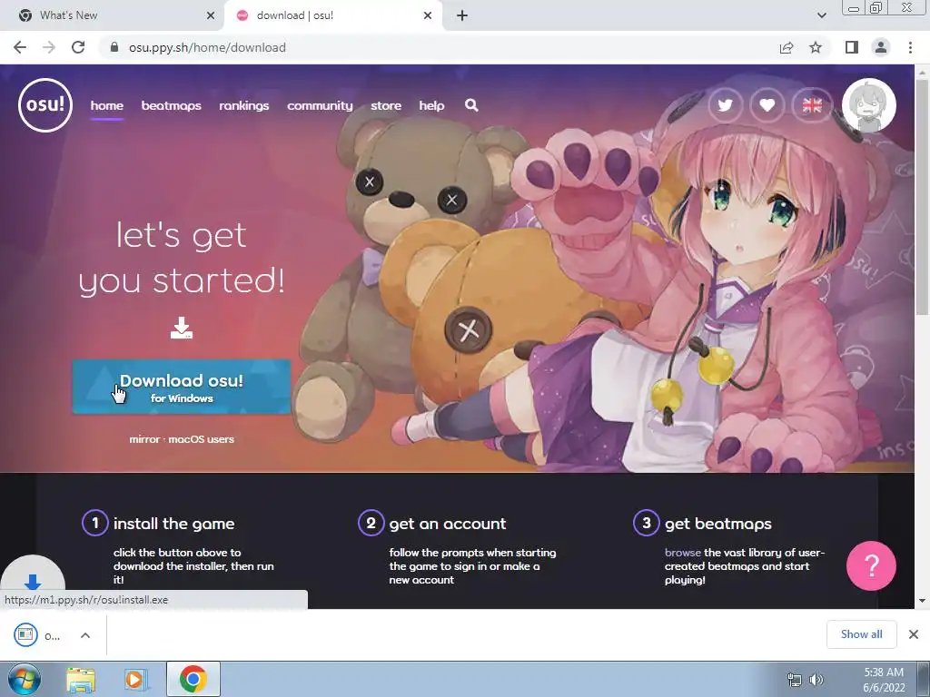
Task: Click the osu! logo
Action: pyautogui.click(x=45, y=105)
